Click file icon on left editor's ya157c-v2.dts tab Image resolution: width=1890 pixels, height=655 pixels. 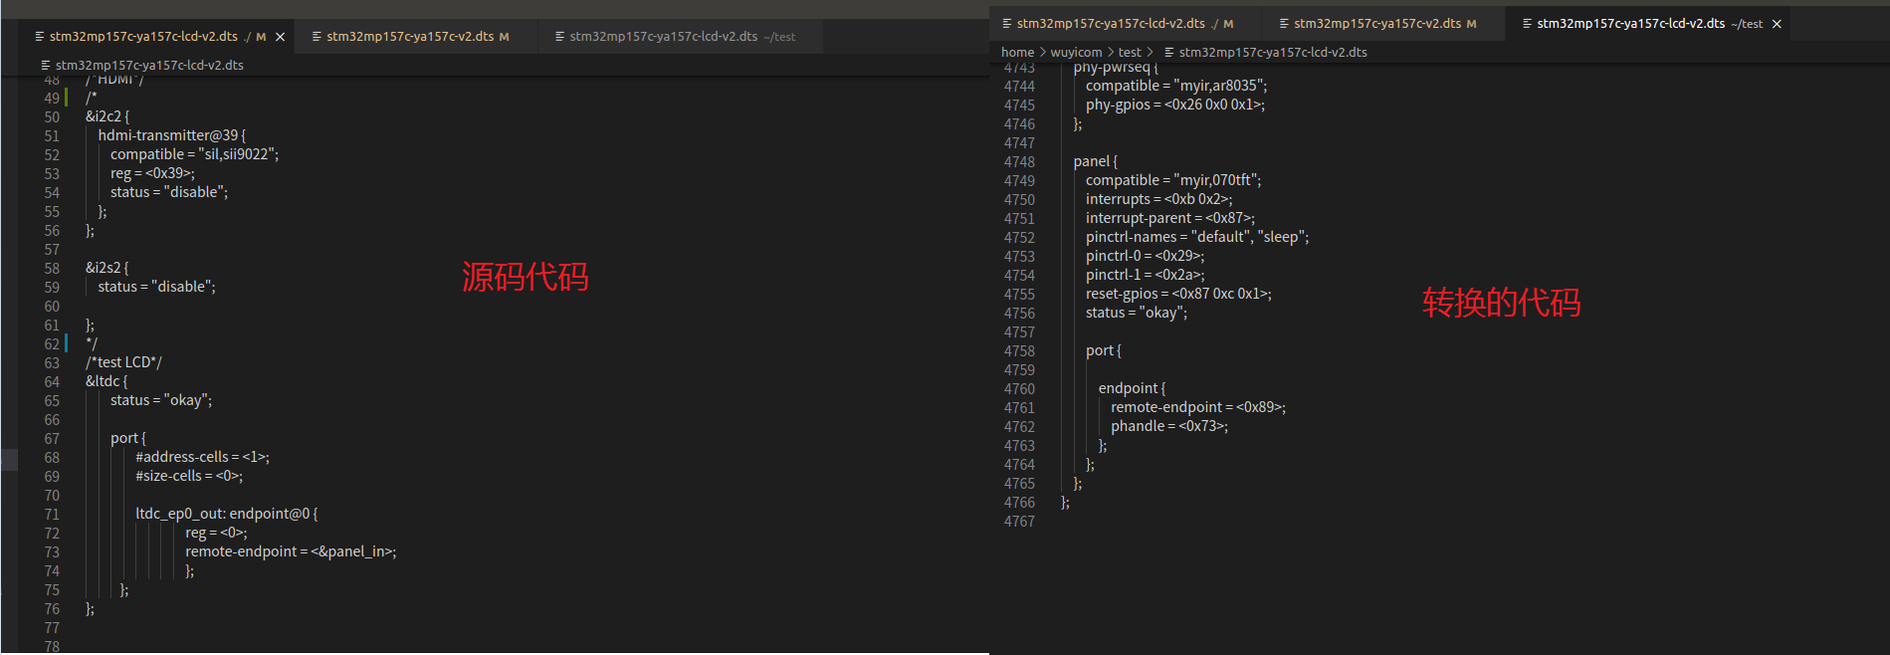click(x=316, y=37)
